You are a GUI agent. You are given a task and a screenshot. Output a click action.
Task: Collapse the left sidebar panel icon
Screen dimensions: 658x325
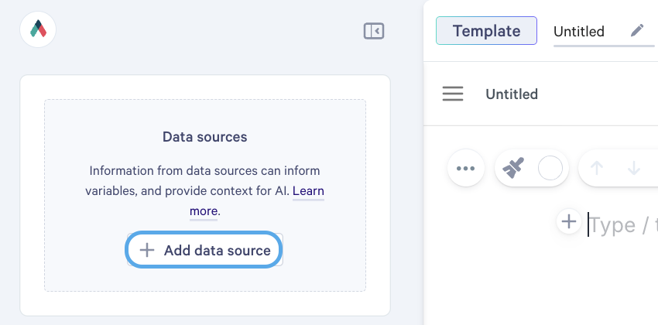pyautogui.click(x=373, y=31)
